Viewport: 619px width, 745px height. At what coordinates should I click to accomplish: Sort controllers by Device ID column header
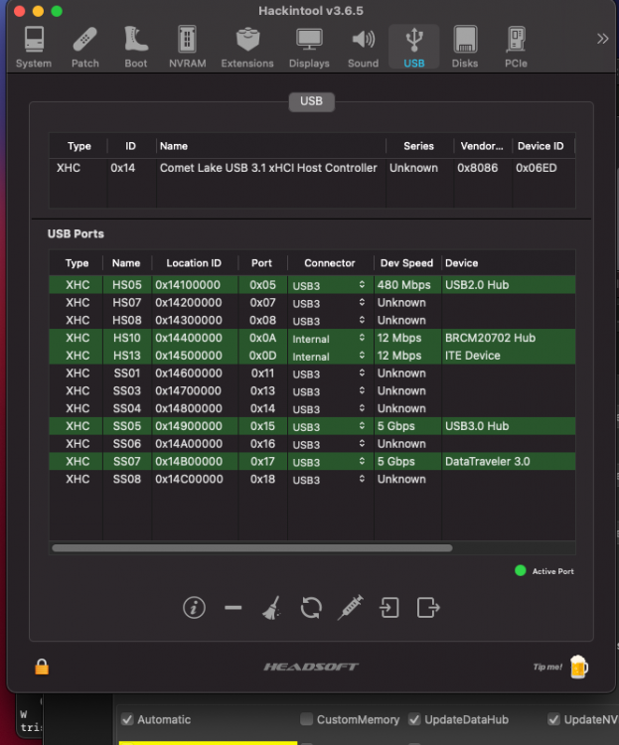tap(541, 146)
